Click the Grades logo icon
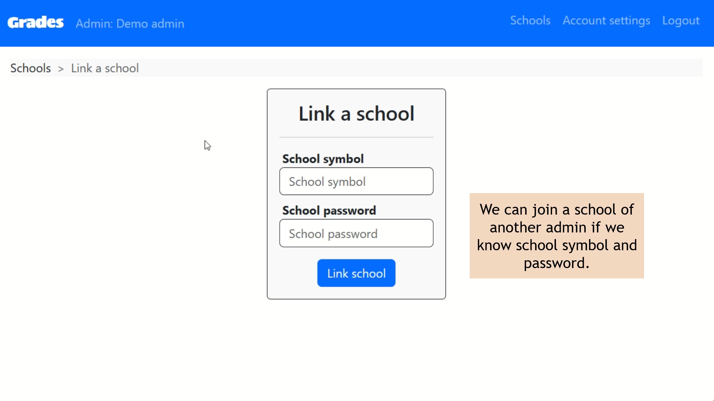The width and height of the screenshot is (714, 401). [x=36, y=22]
